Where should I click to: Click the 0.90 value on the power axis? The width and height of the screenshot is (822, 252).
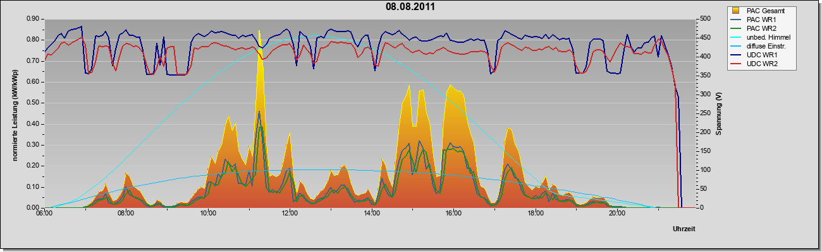pos(32,19)
